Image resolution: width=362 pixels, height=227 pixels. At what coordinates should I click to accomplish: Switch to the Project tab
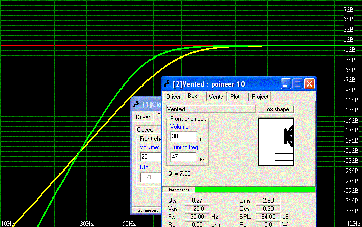point(260,97)
